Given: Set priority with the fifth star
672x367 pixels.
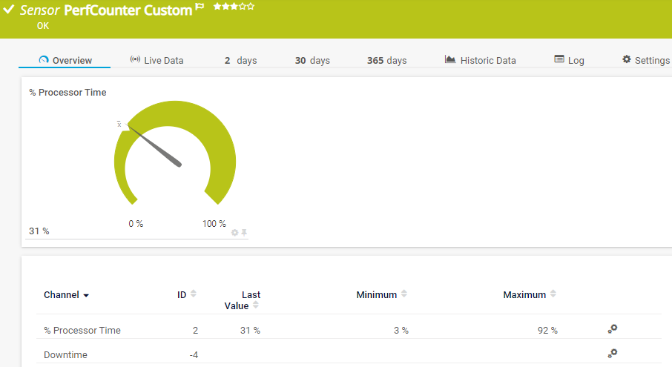Looking at the screenshot, I should (251, 6).
